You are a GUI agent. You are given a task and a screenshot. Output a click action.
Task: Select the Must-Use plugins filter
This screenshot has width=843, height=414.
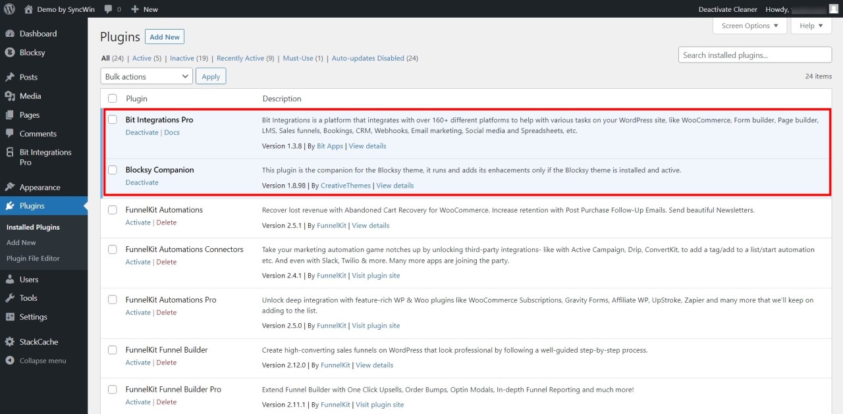point(298,58)
